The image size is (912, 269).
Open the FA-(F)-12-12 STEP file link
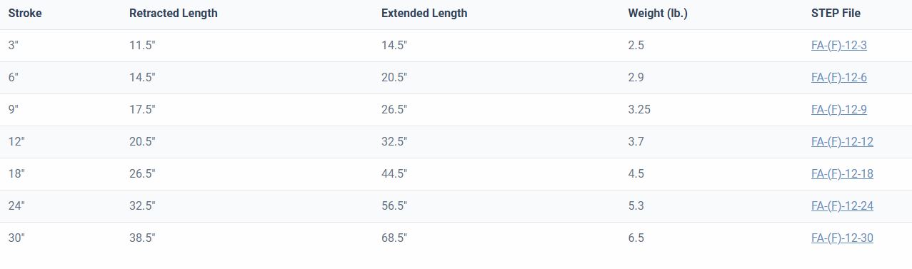pyautogui.click(x=842, y=142)
